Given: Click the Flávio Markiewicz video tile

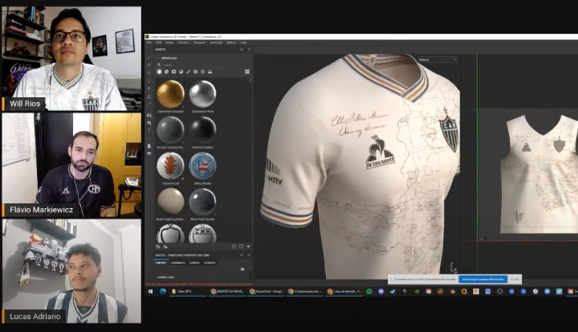Looking at the screenshot, I should click(x=72, y=165).
